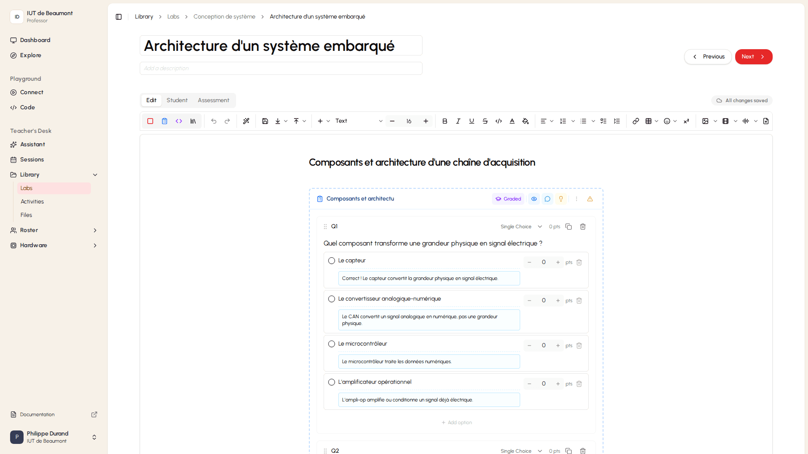Click the warning triangle on quiz block
Viewport: 808px width, 454px height.
(590, 199)
